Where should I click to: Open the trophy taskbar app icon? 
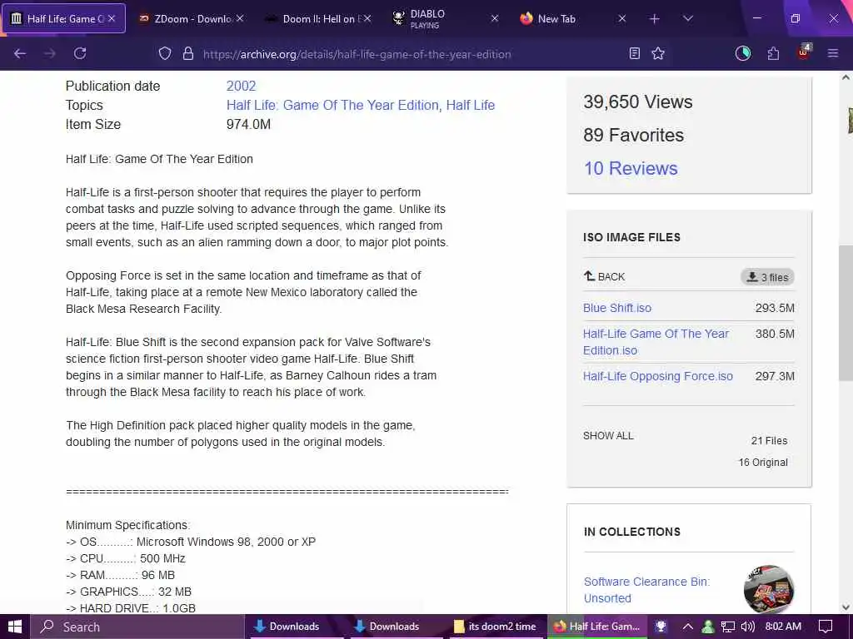(x=661, y=627)
